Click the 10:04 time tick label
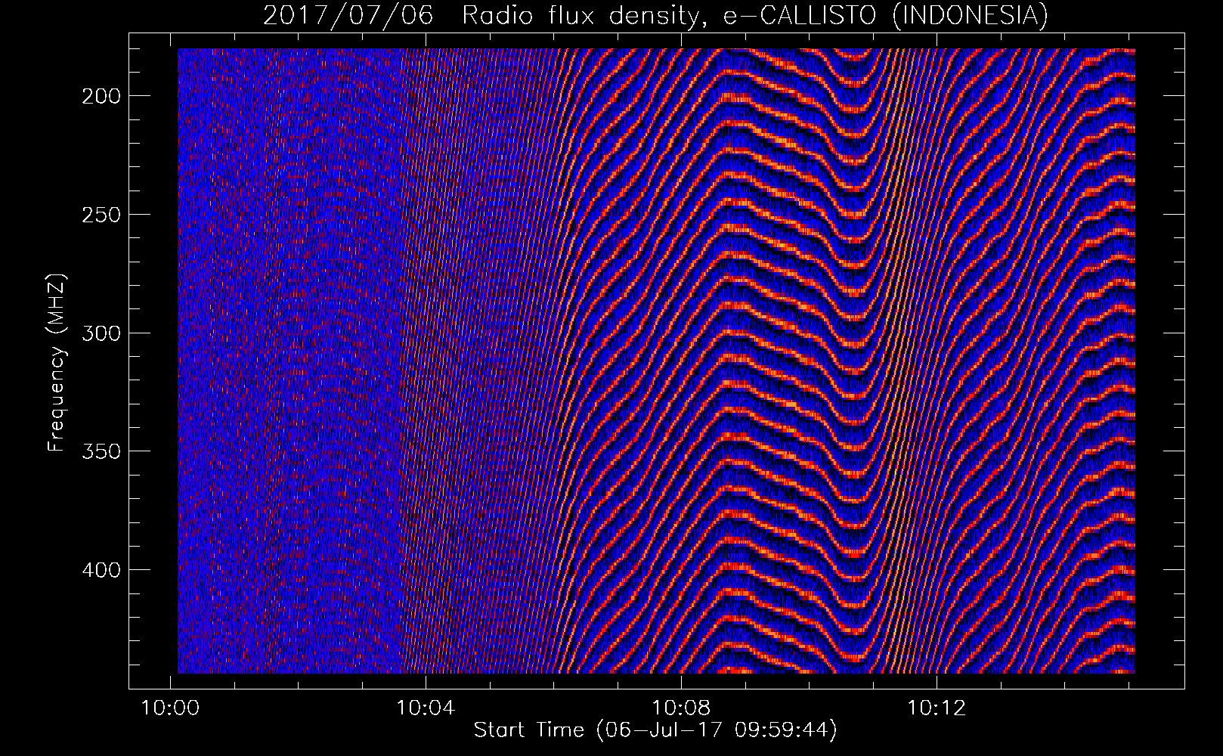 click(426, 708)
